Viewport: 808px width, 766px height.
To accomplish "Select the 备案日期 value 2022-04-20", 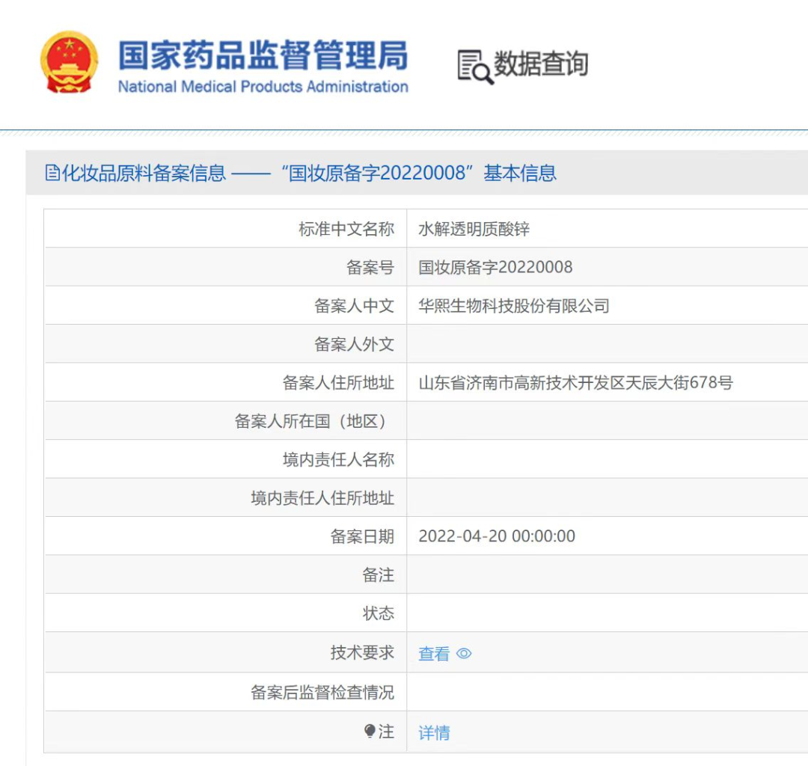I will tap(496, 536).
